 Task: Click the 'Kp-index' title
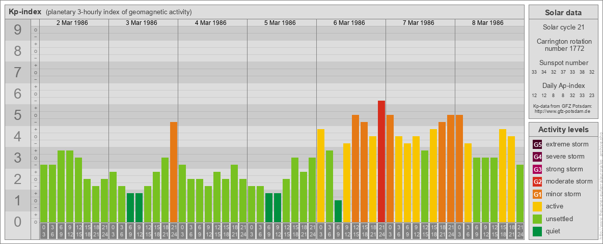pos(25,12)
